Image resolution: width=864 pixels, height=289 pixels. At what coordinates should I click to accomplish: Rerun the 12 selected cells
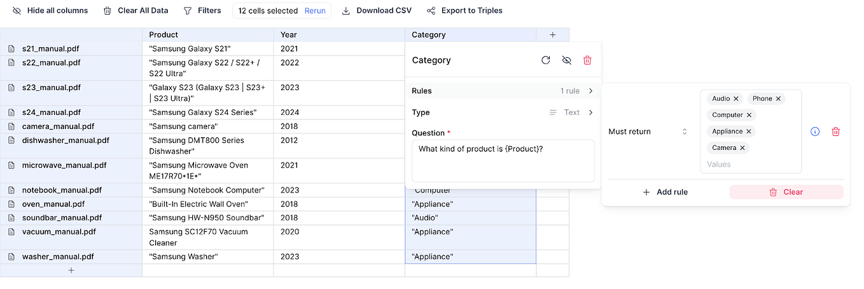(315, 11)
